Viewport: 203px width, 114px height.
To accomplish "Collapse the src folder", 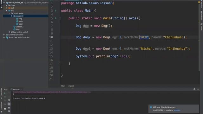I will click(7, 10).
